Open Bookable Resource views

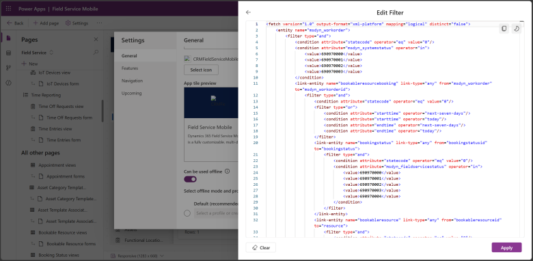click(63, 232)
